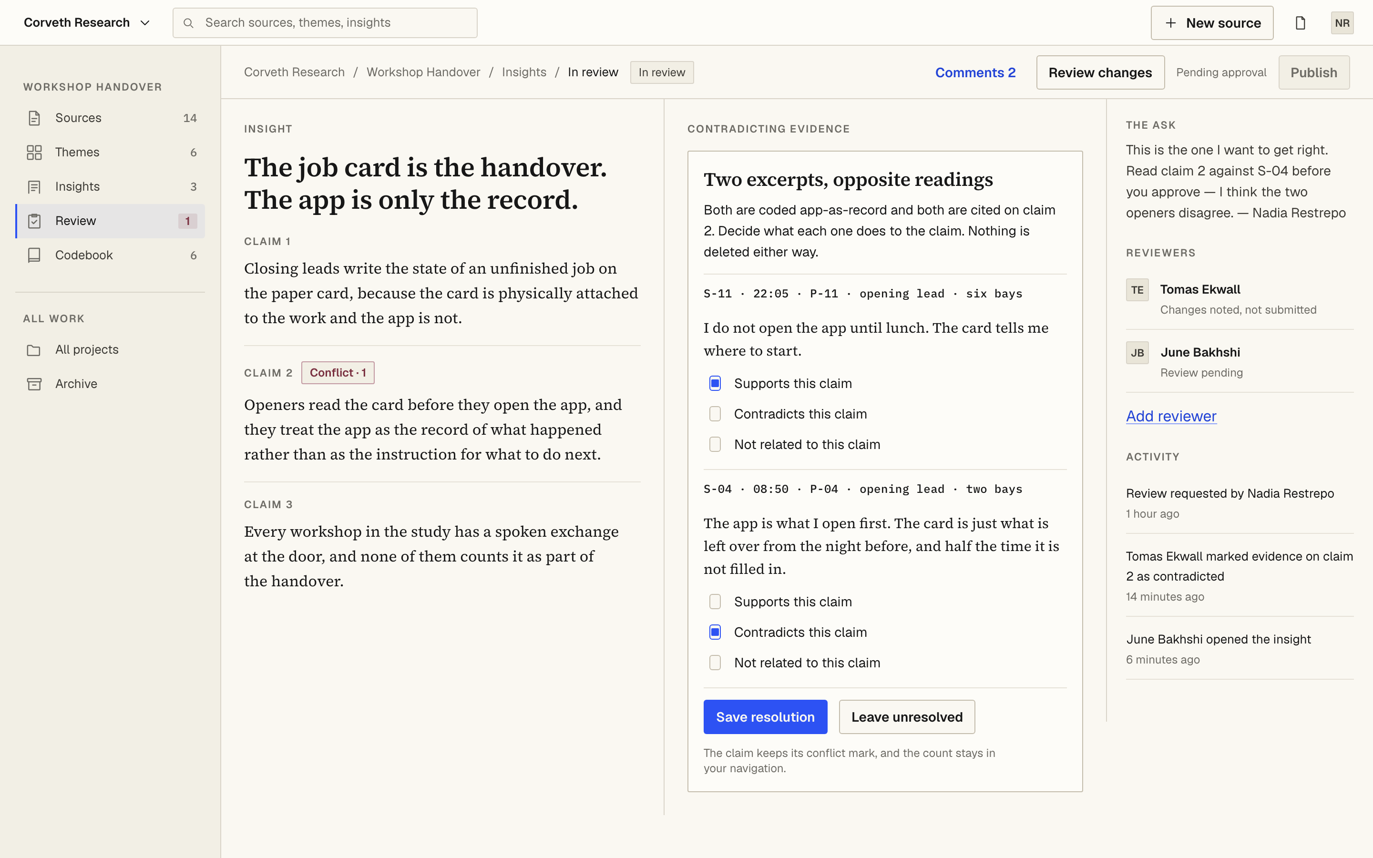Click the 'Pending approval' status text
The width and height of the screenshot is (1373, 858).
pos(1221,72)
